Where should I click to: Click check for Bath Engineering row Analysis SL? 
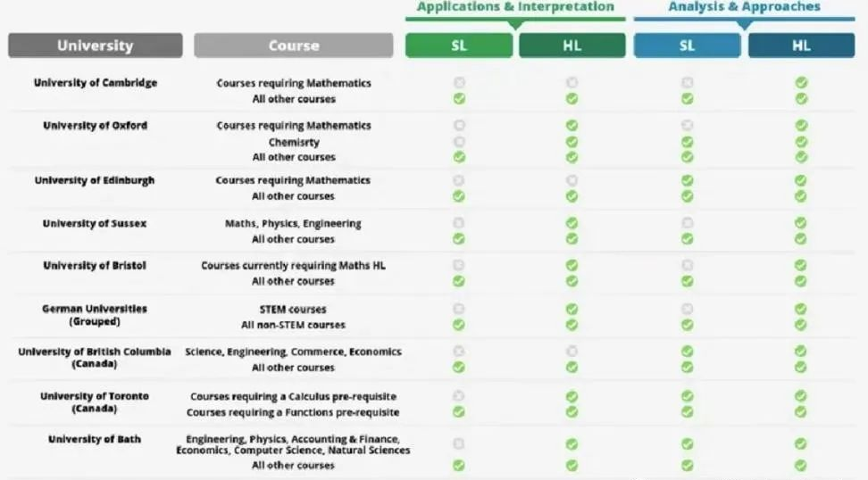tap(687, 443)
